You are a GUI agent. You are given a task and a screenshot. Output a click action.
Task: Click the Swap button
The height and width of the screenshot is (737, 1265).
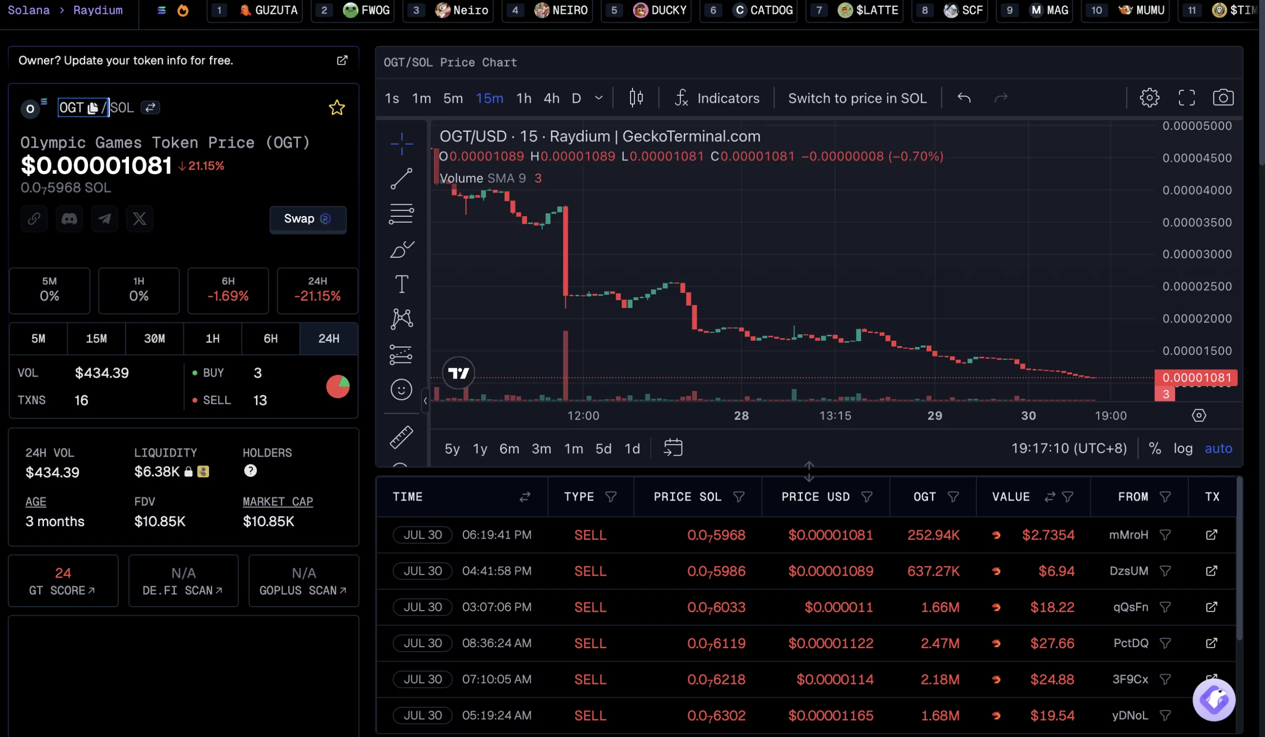308,219
